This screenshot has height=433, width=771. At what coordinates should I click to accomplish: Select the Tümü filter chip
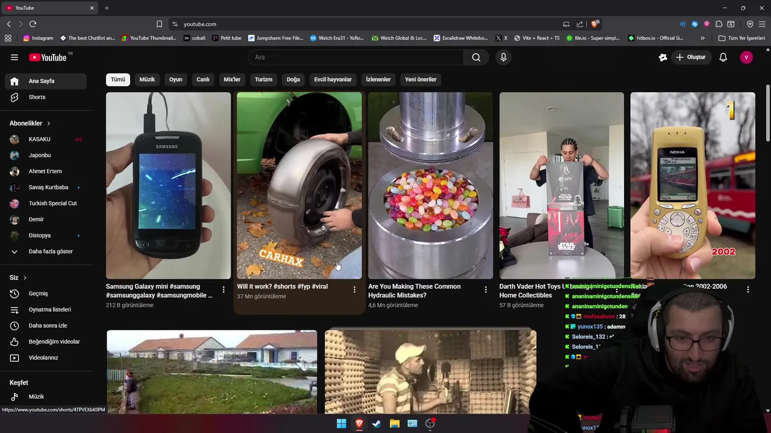(x=118, y=79)
